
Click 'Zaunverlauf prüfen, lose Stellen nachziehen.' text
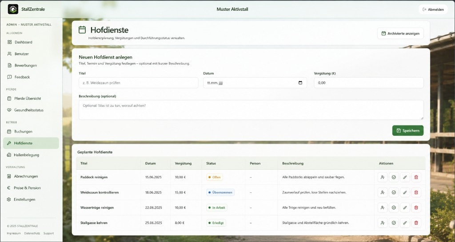314,192
